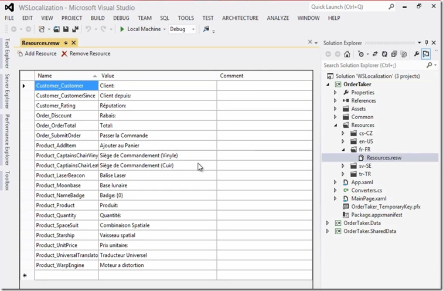Open Solution Explorer window position dropdown

420,43
